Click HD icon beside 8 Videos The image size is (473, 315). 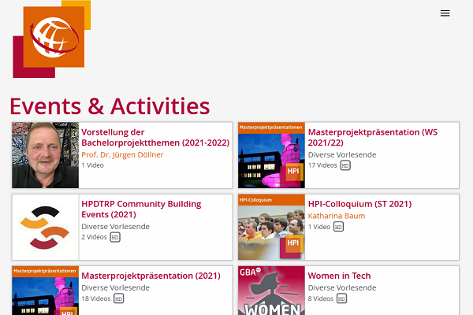342,298
